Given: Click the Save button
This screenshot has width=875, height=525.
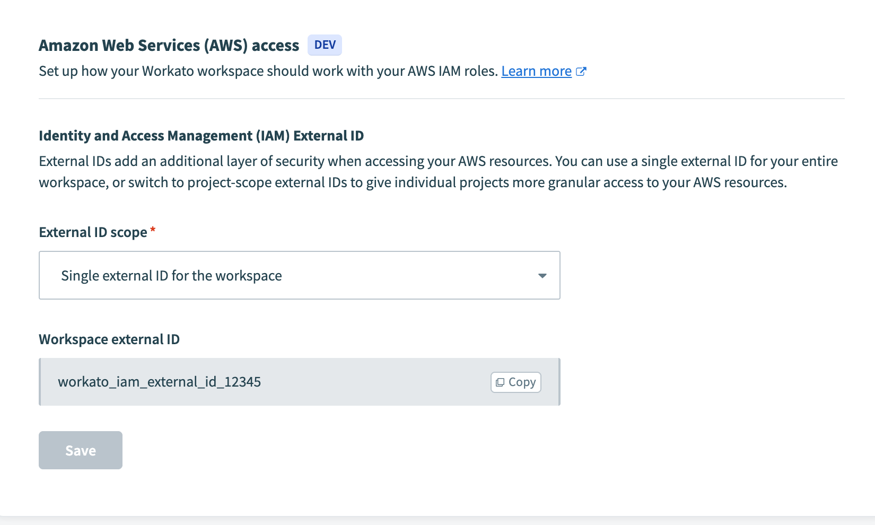Looking at the screenshot, I should [x=81, y=450].
